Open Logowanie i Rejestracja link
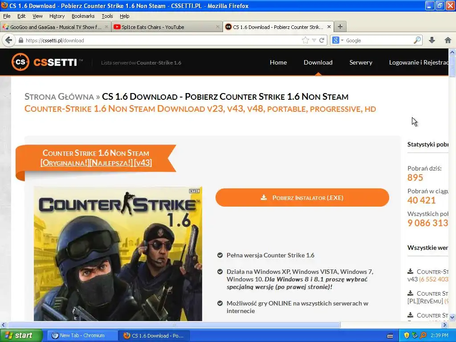456x342 pixels. [419, 62]
